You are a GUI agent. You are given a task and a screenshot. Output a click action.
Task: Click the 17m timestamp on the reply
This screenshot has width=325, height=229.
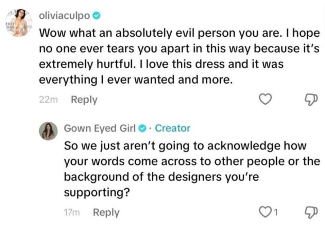[x=72, y=212]
